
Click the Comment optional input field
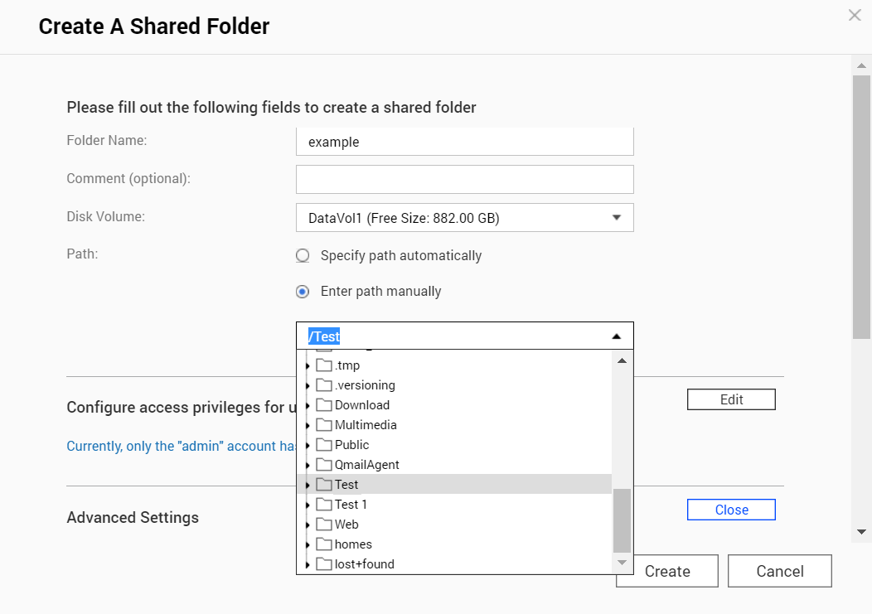pos(464,179)
